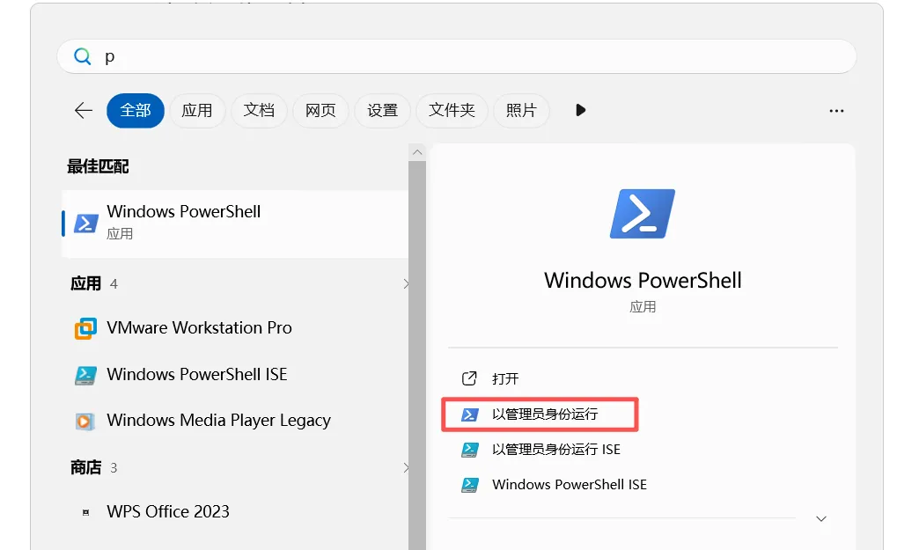Screen dimensions: 897x550
Task: Click the large PowerShell logo in preview
Action: pyautogui.click(x=643, y=214)
